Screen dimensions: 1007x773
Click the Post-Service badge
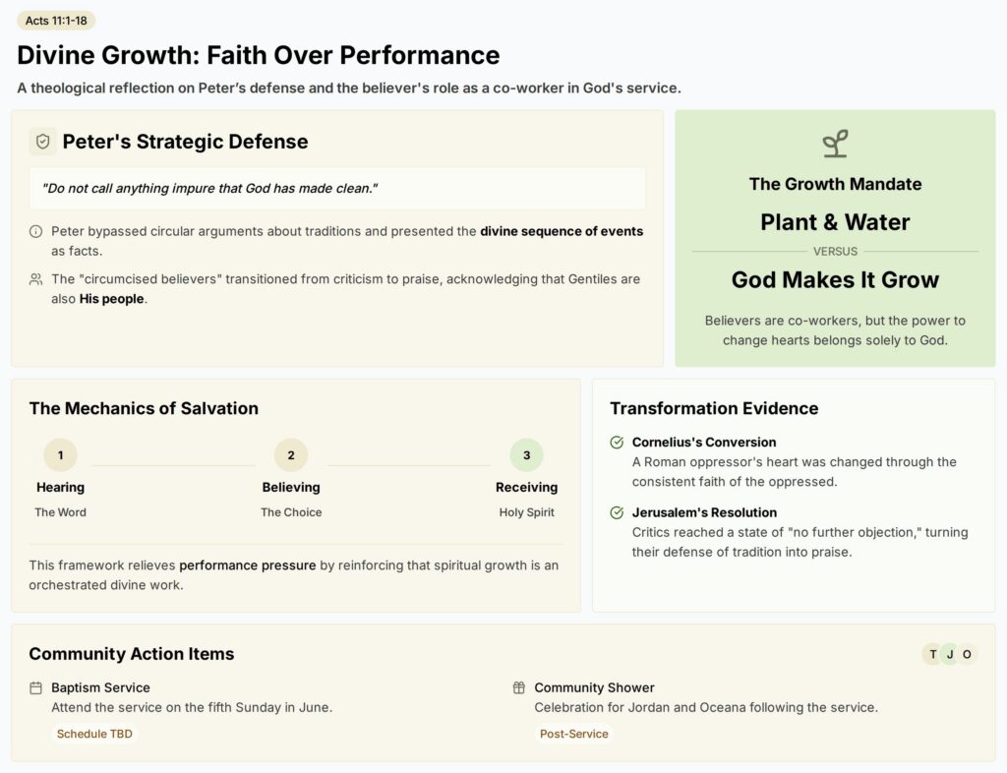(x=574, y=734)
